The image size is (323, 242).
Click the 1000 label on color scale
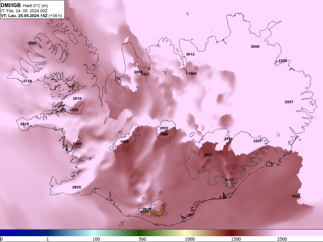click(190, 239)
